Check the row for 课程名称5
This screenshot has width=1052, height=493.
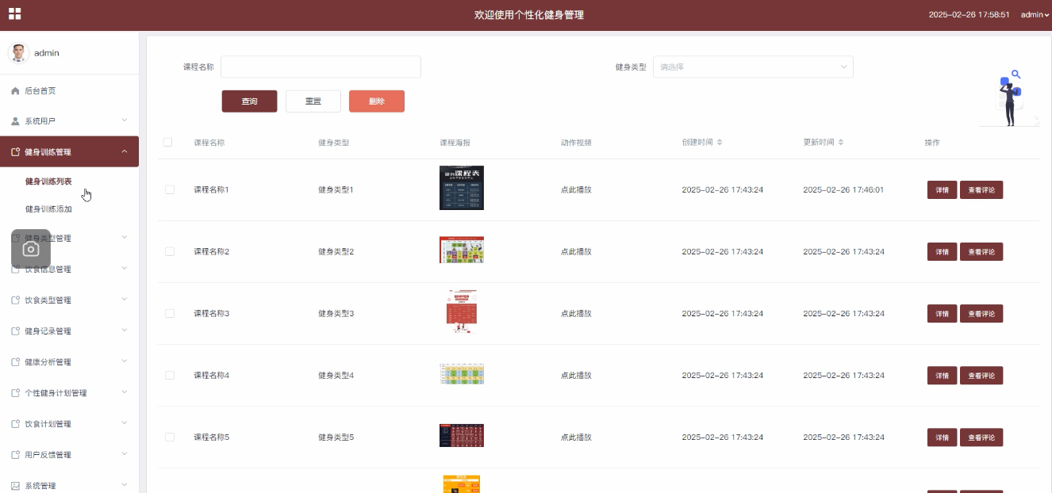click(x=170, y=437)
